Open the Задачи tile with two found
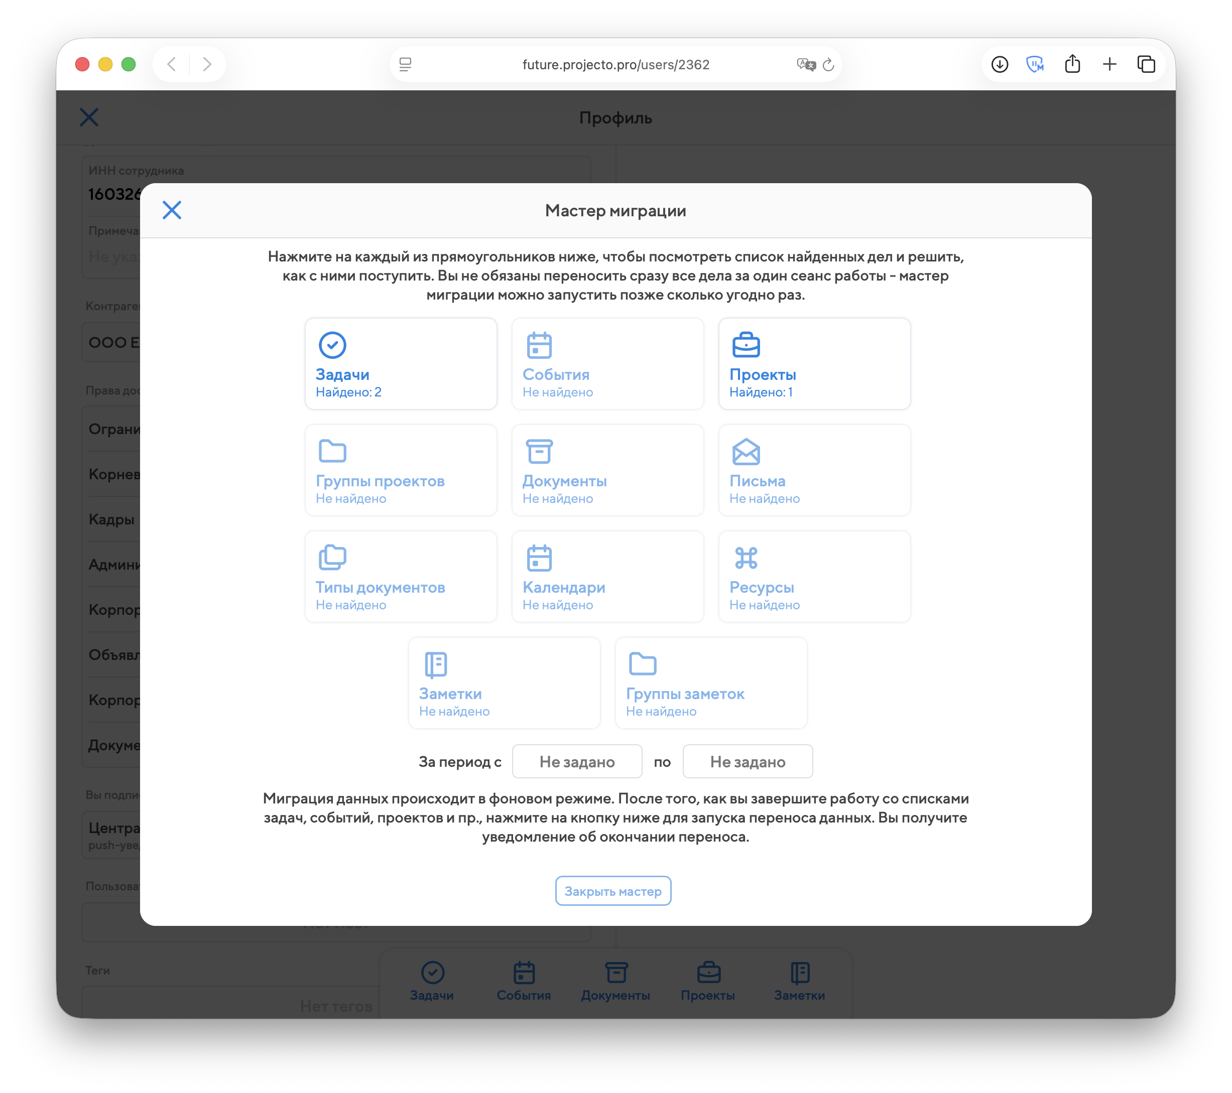 [x=401, y=364]
